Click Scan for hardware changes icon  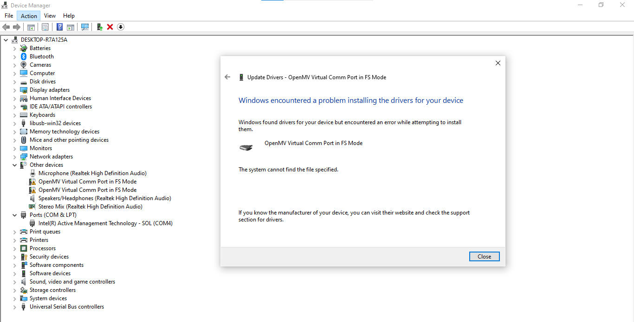click(85, 27)
